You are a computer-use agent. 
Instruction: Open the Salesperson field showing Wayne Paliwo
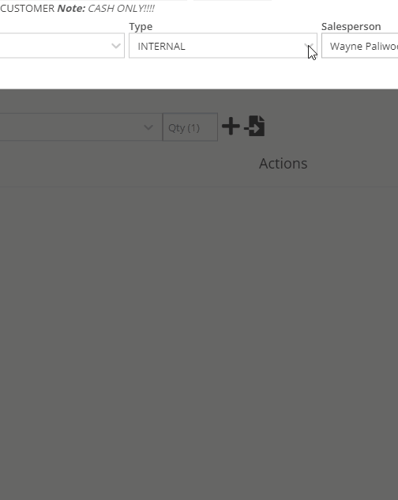[360, 46]
